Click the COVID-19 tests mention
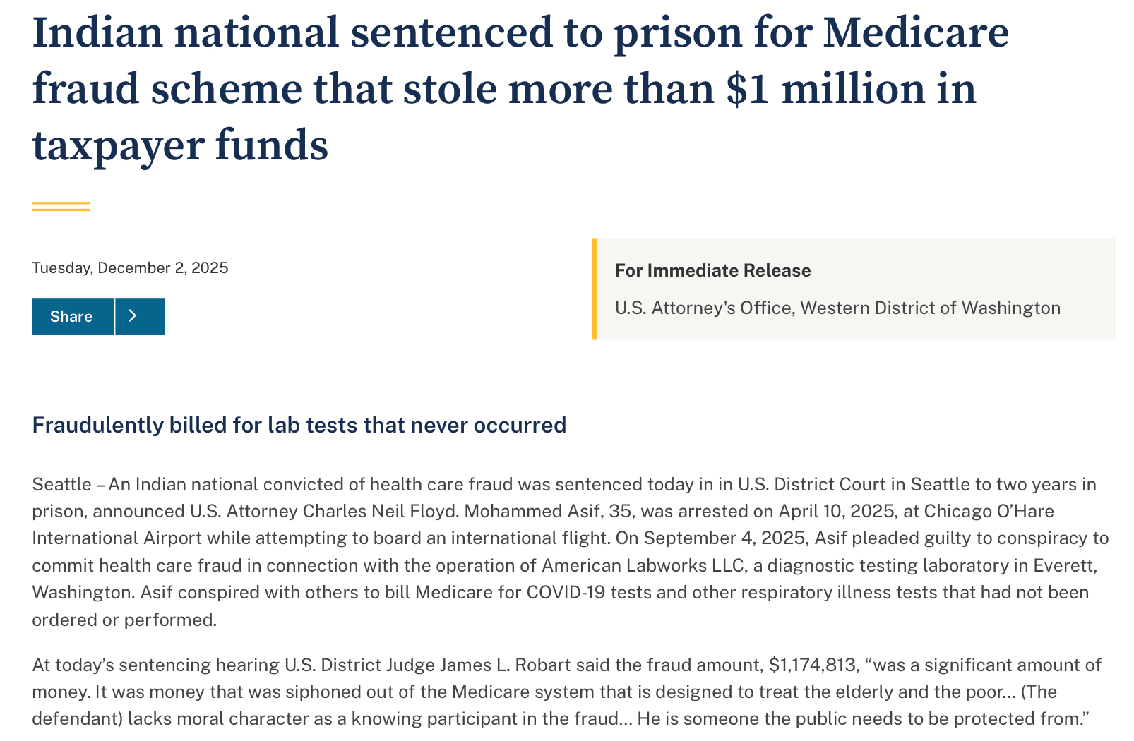Image resolution: width=1134 pixels, height=741 pixels. pyautogui.click(x=566, y=592)
